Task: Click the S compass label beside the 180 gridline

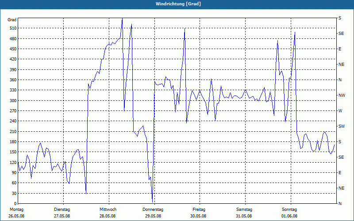Action: (340, 142)
